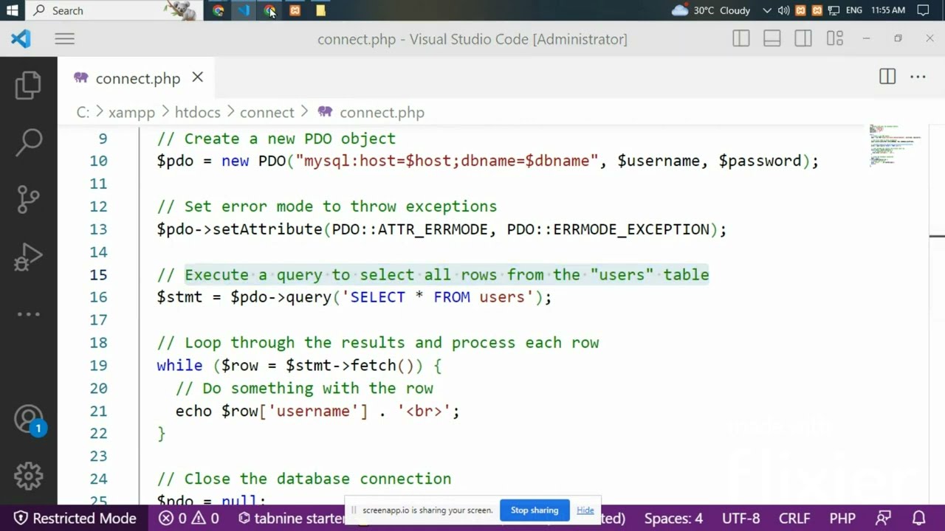This screenshot has width=945, height=531.
Task: Click the VS Code logo in title bar
Action: click(x=21, y=39)
